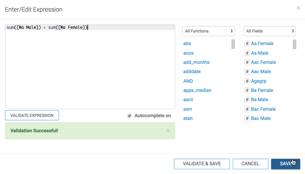Insert the appx_median function
The image size is (305, 174).
click(197, 90)
